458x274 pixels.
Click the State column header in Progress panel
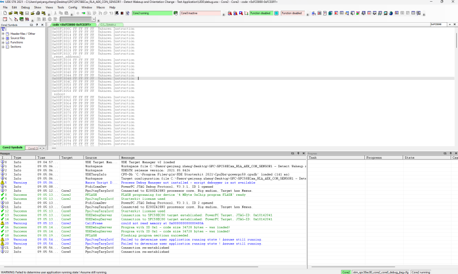point(427,158)
